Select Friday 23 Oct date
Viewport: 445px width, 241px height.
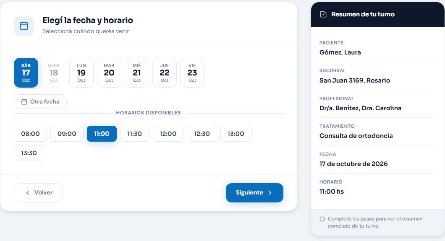[192, 73]
